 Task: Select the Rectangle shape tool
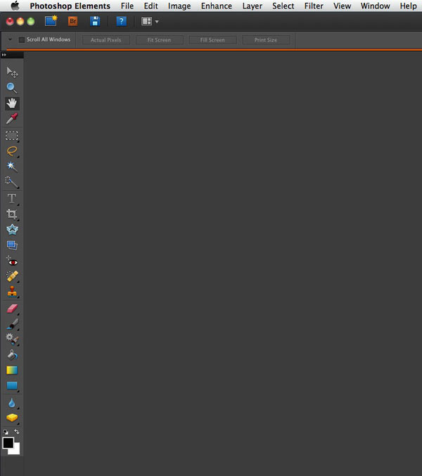[x=12, y=386]
